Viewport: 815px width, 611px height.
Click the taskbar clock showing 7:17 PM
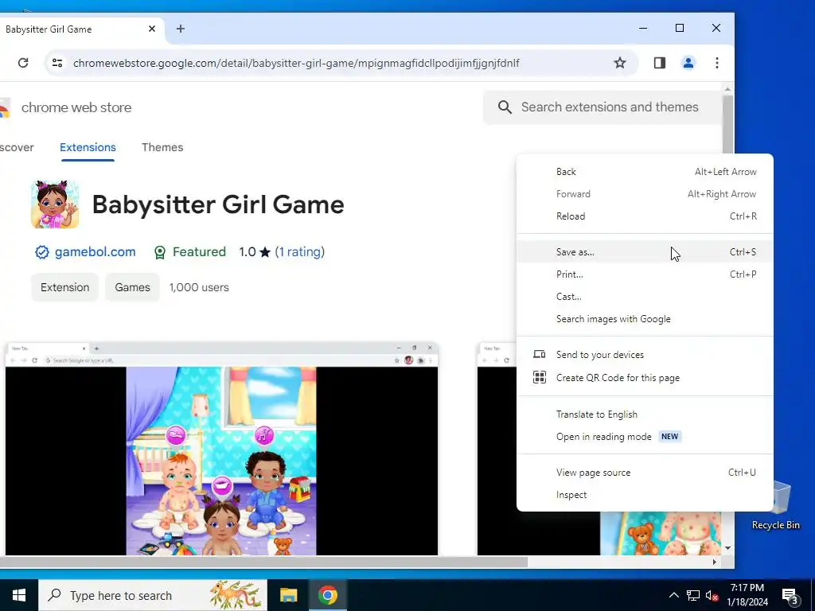(x=747, y=595)
